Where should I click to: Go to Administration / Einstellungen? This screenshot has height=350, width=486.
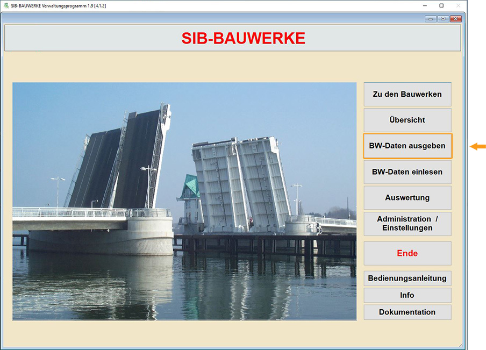pos(407,224)
